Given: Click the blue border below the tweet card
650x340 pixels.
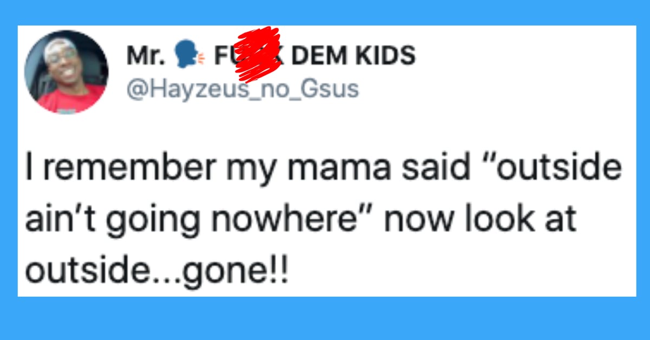Looking at the screenshot, I should pyautogui.click(x=325, y=318).
